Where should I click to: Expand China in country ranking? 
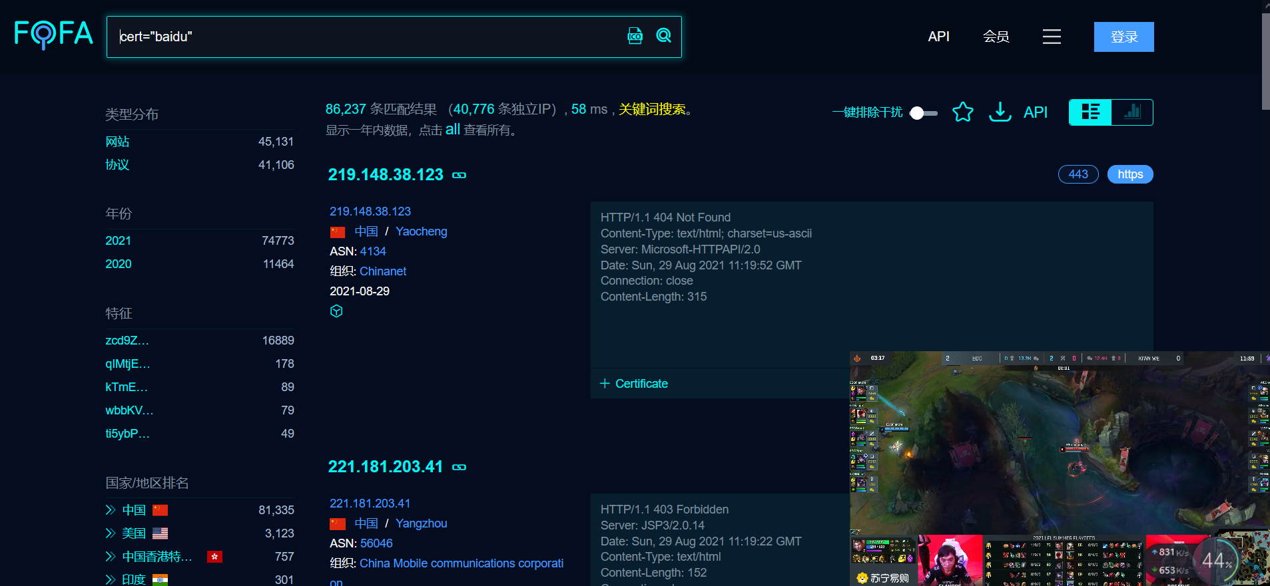pos(111,510)
